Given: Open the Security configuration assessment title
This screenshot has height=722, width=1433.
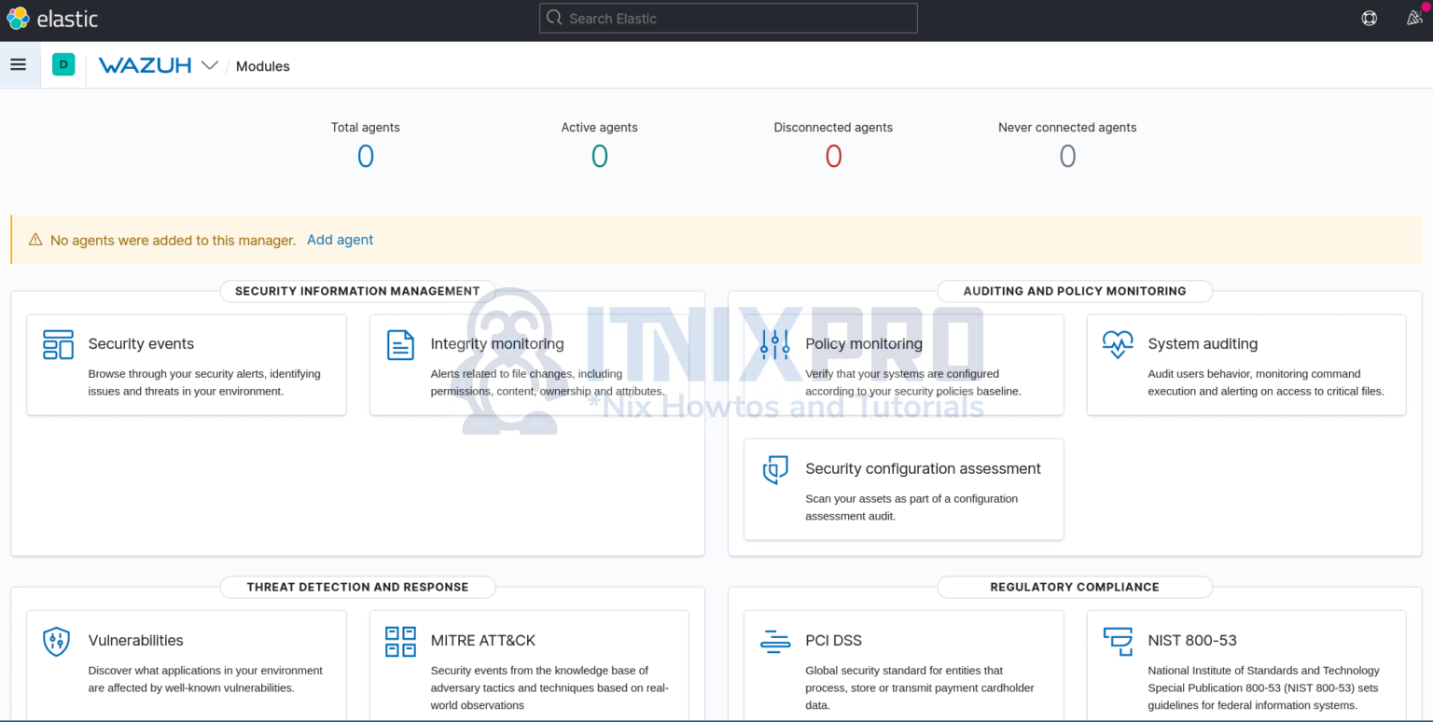Looking at the screenshot, I should click(923, 469).
